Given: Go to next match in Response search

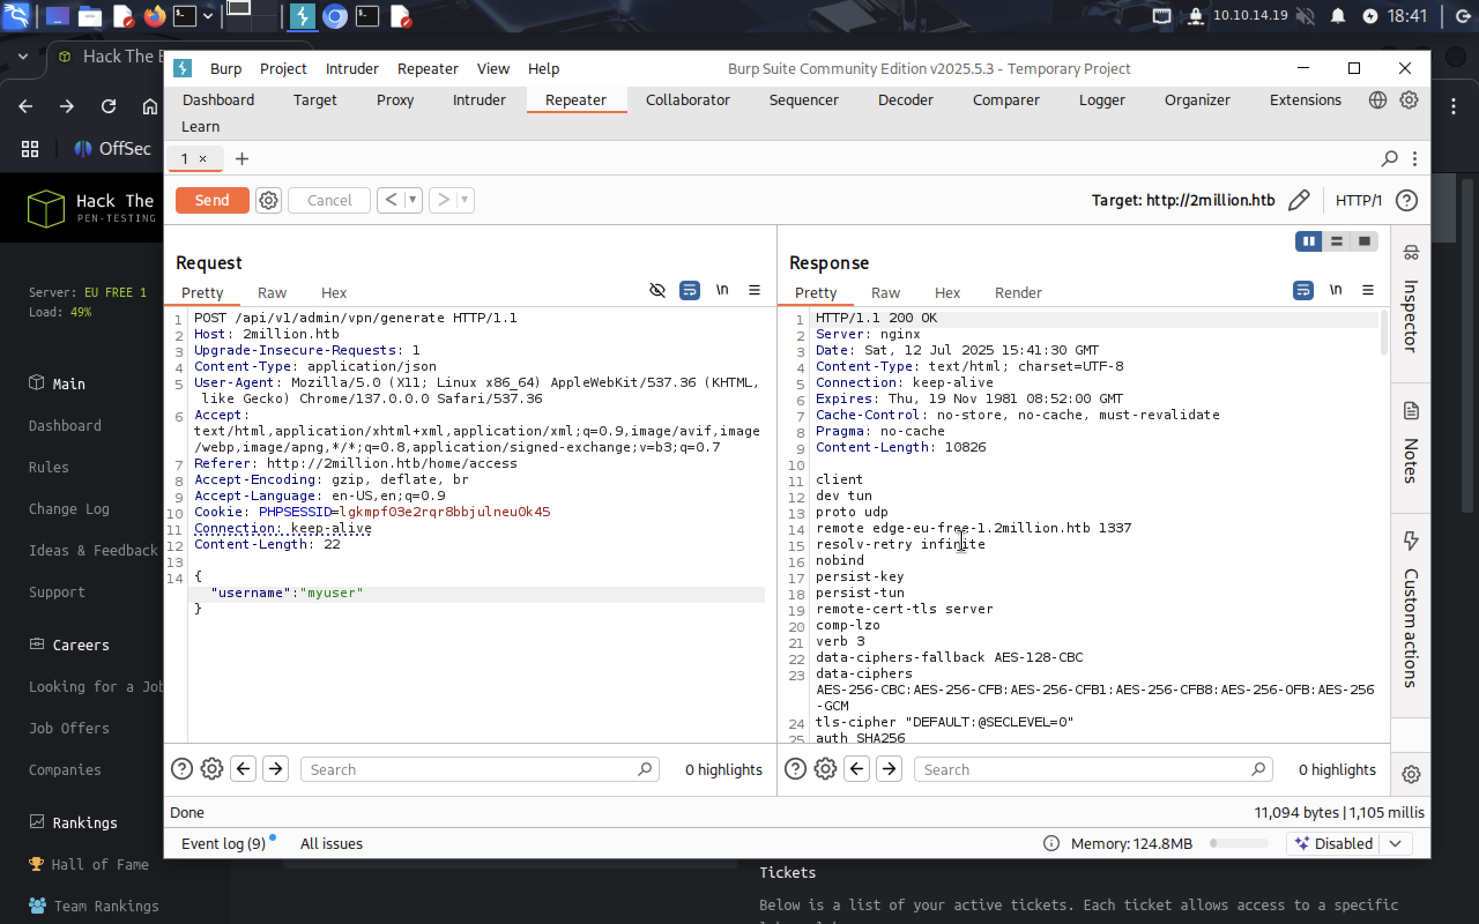Looking at the screenshot, I should (889, 769).
